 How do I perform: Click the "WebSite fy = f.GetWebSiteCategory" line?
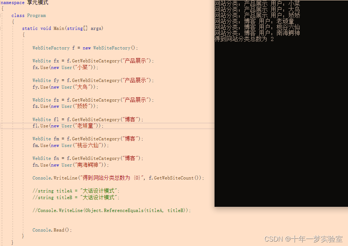(x=93, y=80)
